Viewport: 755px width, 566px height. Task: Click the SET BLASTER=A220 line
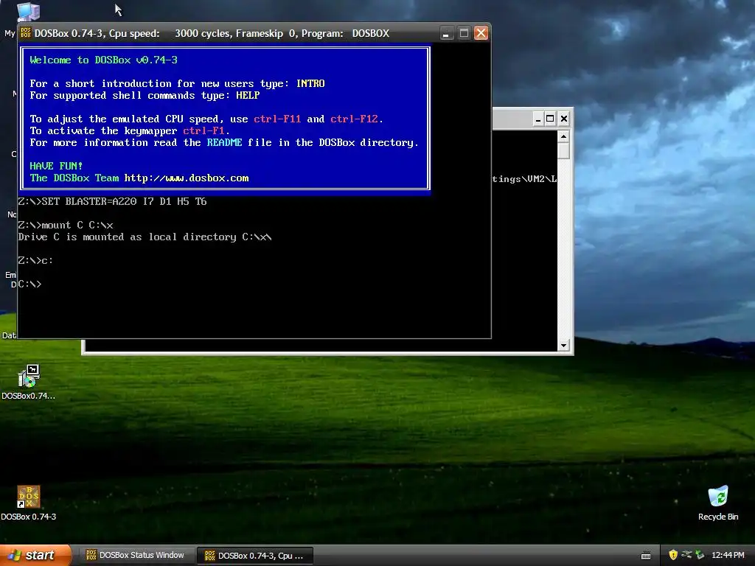coord(112,202)
